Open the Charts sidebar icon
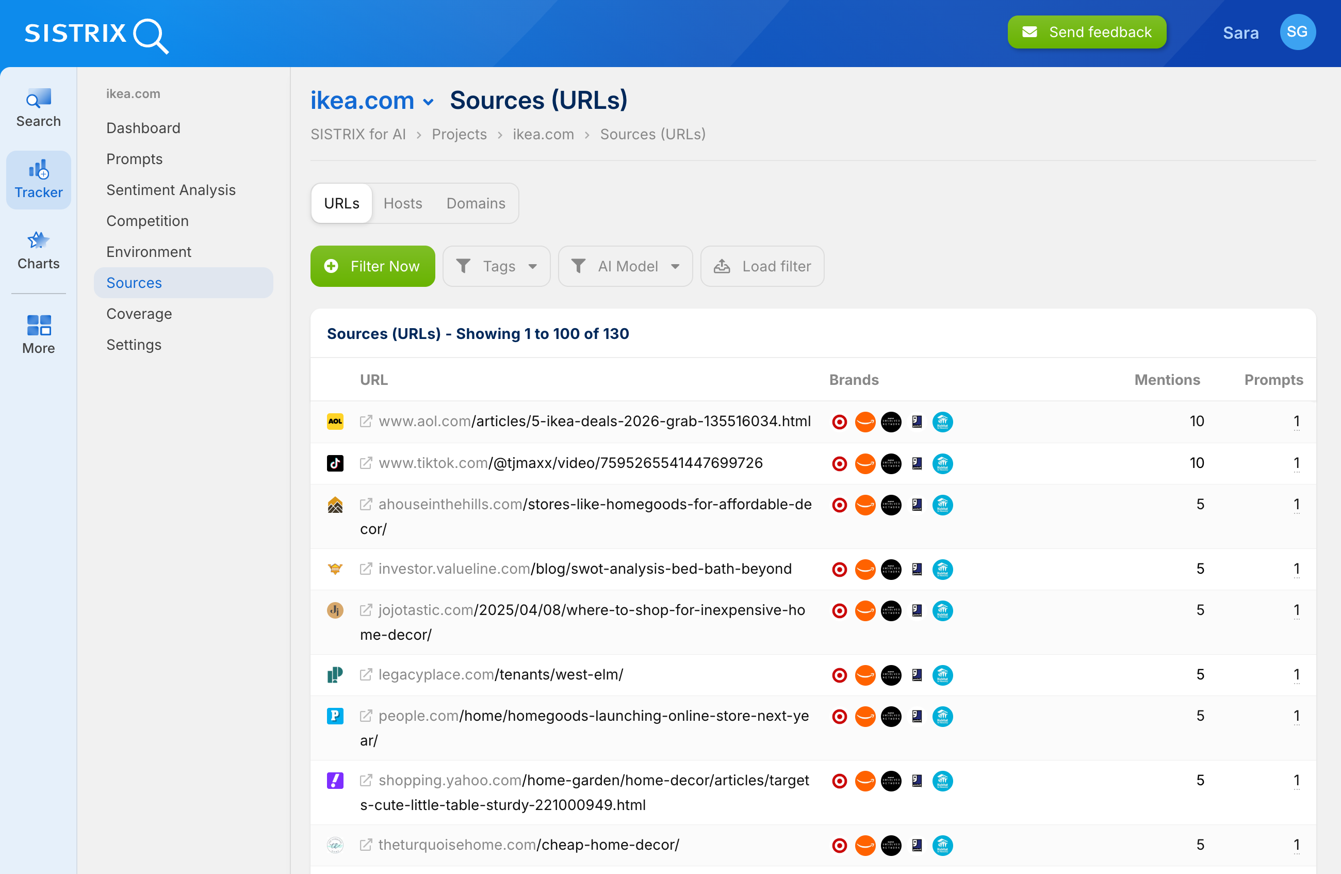The image size is (1341, 874). coord(38,250)
